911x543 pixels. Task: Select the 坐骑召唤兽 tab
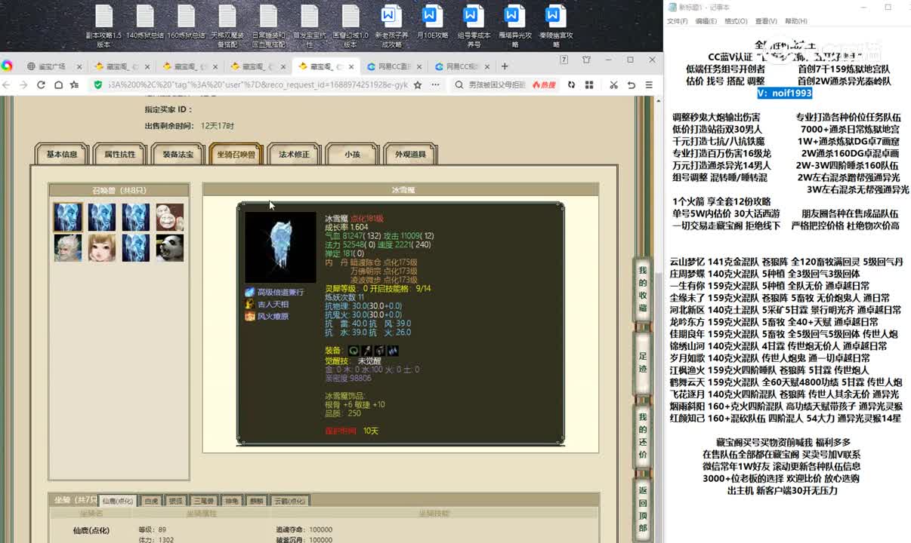(x=236, y=154)
